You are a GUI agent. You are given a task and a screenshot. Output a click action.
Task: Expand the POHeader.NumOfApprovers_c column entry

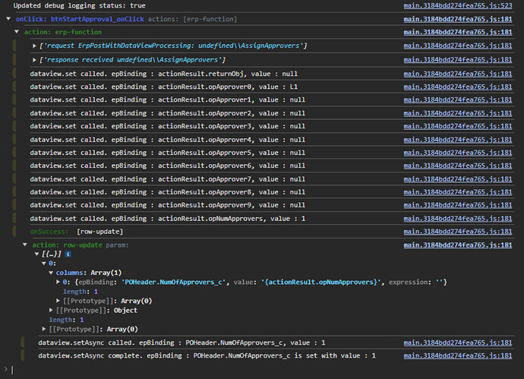[58, 283]
